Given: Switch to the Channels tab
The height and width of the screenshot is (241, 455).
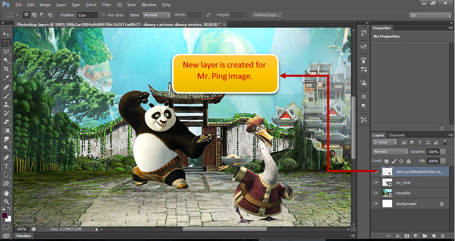Looking at the screenshot, I should point(396,135).
